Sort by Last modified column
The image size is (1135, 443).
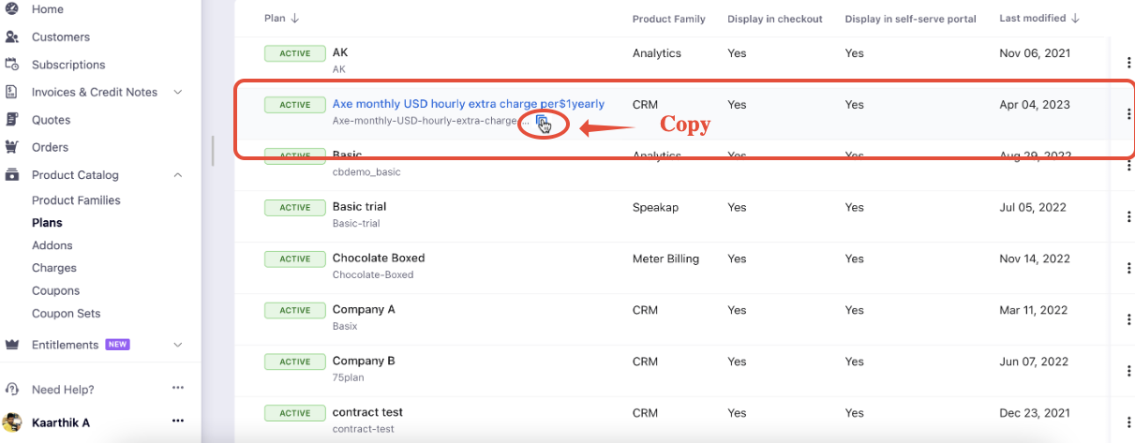pyautogui.click(x=1040, y=19)
